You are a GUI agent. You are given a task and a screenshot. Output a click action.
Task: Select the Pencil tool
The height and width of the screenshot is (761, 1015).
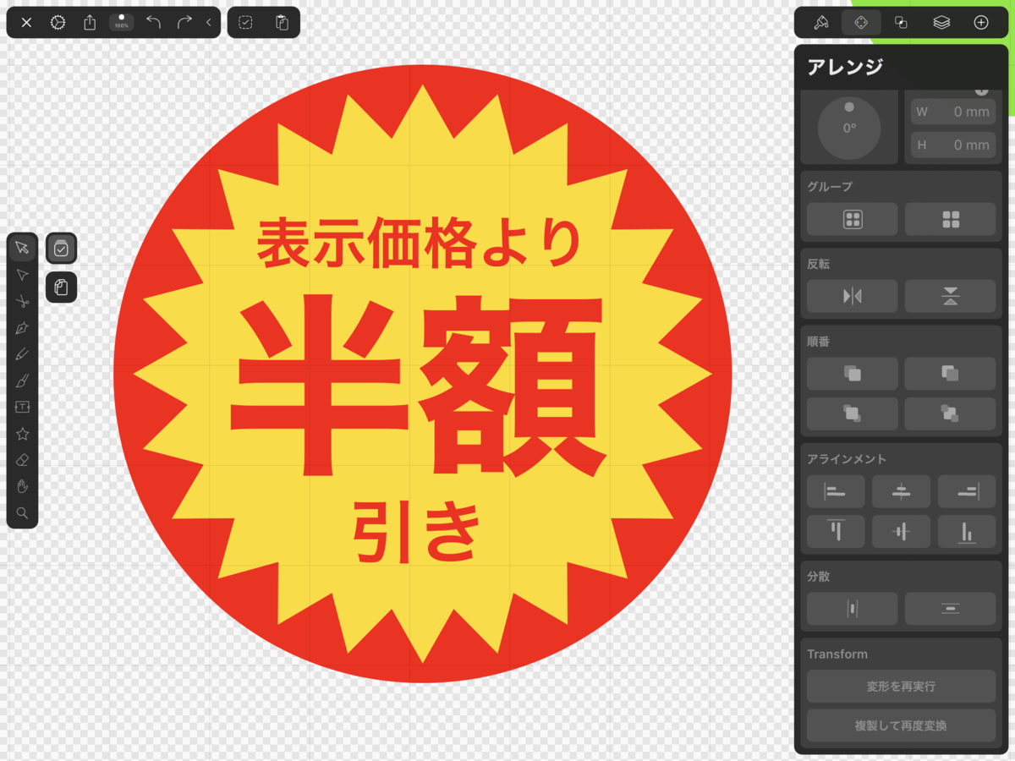(23, 354)
